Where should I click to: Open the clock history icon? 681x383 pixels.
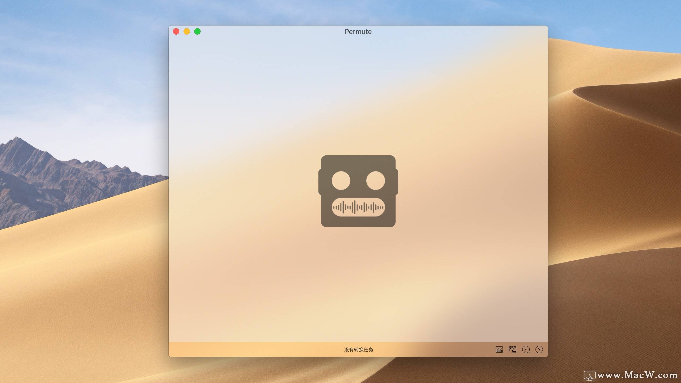tap(526, 349)
